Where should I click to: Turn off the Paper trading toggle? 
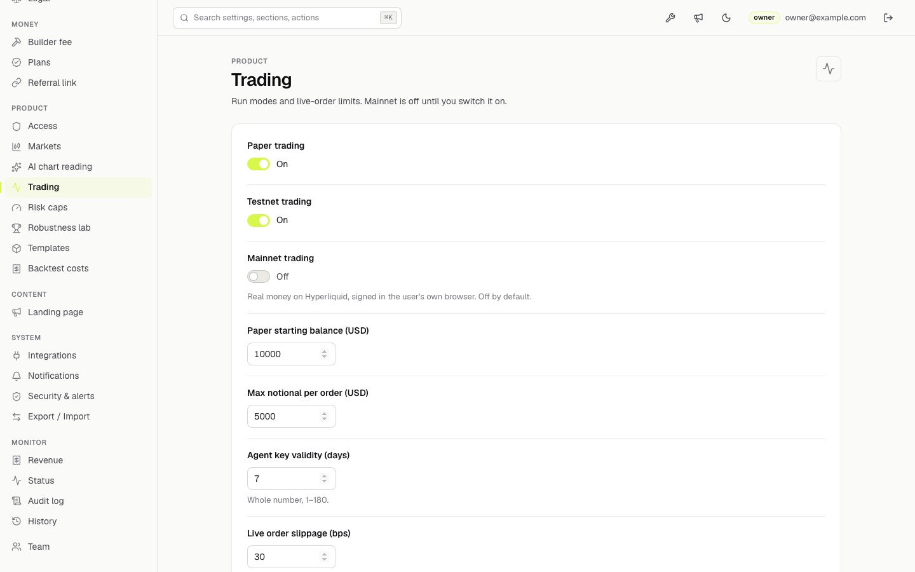tap(259, 164)
